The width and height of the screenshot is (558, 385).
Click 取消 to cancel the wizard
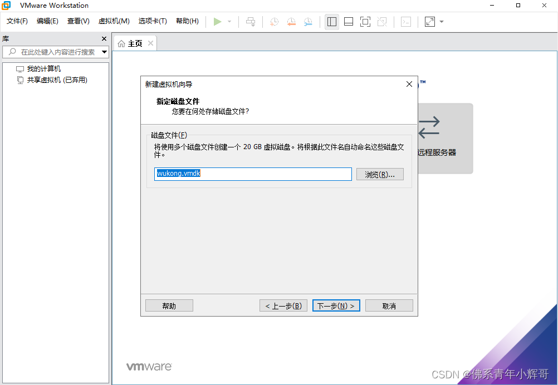(389, 306)
